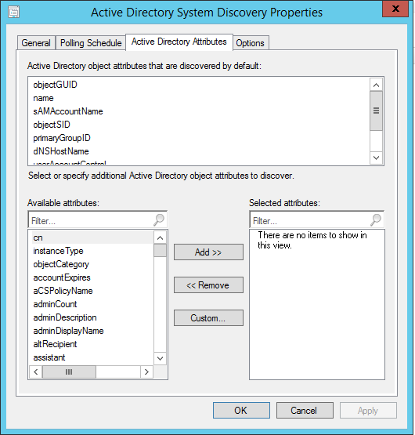Select objectGUID in default attributes
415x435 pixels.
pos(55,85)
